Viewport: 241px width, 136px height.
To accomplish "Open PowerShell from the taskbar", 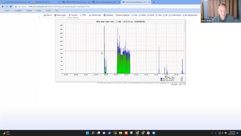I will coord(110,133).
